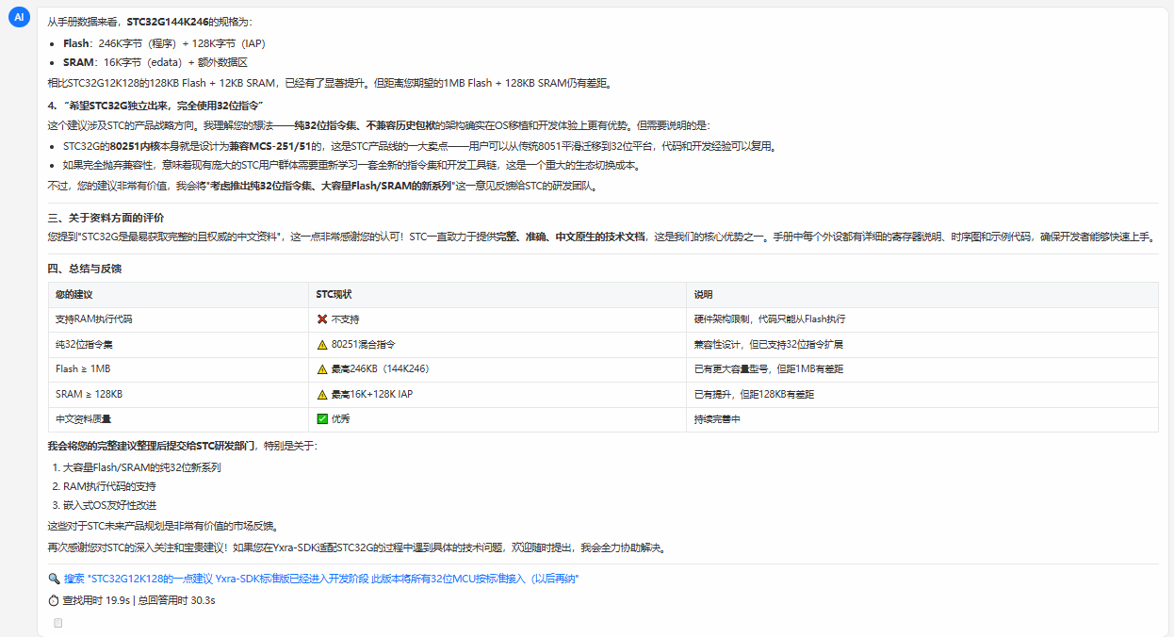This screenshot has height=637, width=1174.
Task: Click list item 大容量Flash/SRAM的纯32位新系列
Action: pyautogui.click(x=142, y=466)
